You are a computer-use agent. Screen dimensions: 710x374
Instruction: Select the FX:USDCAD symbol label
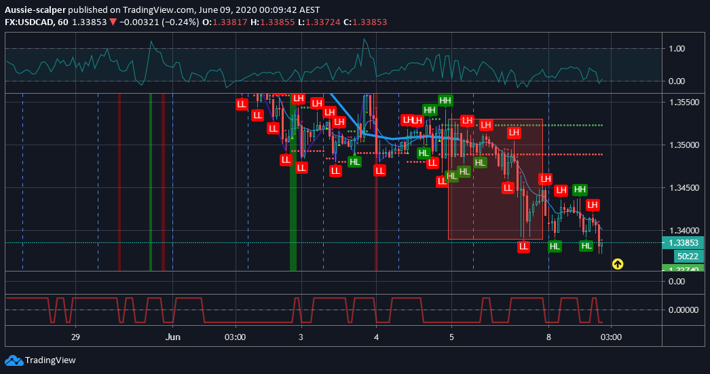point(29,22)
